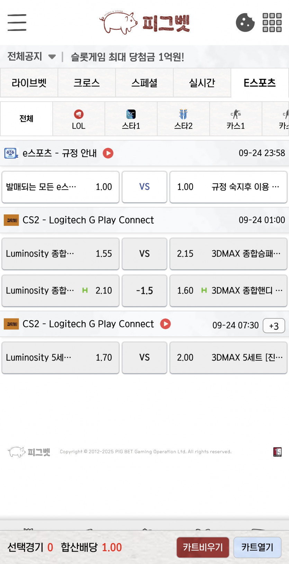
Task: Open the grid apps menu icon
Action: point(272,22)
